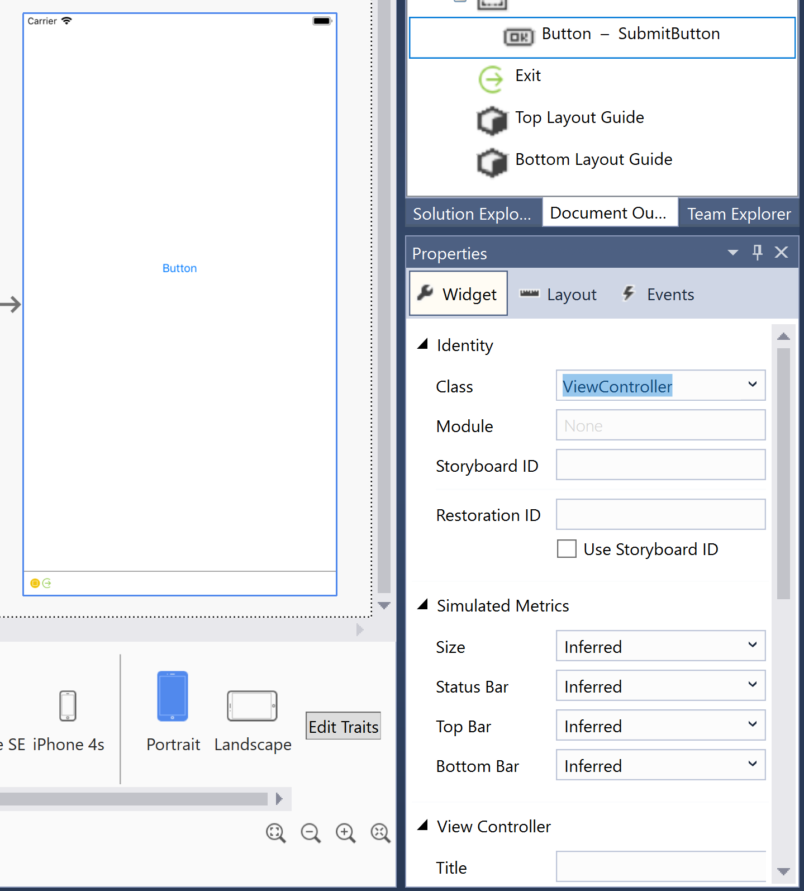Select Portrait orientation
The image size is (804, 891).
pyautogui.click(x=173, y=712)
